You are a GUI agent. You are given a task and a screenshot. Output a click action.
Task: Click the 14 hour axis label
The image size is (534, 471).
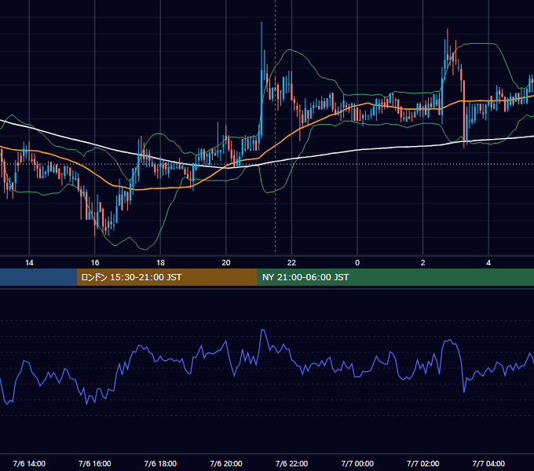point(29,263)
